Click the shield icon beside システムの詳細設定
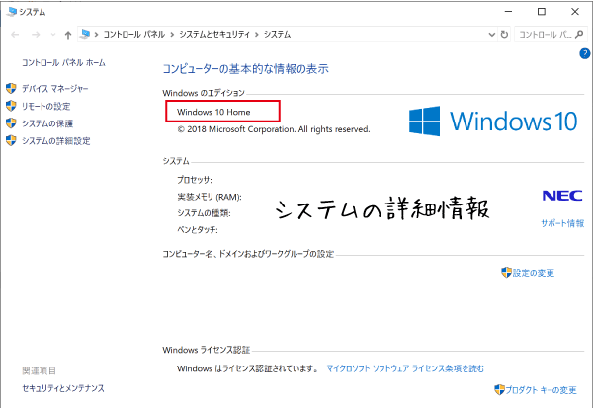Image resolution: width=593 pixels, height=408 pixels. 11,140
